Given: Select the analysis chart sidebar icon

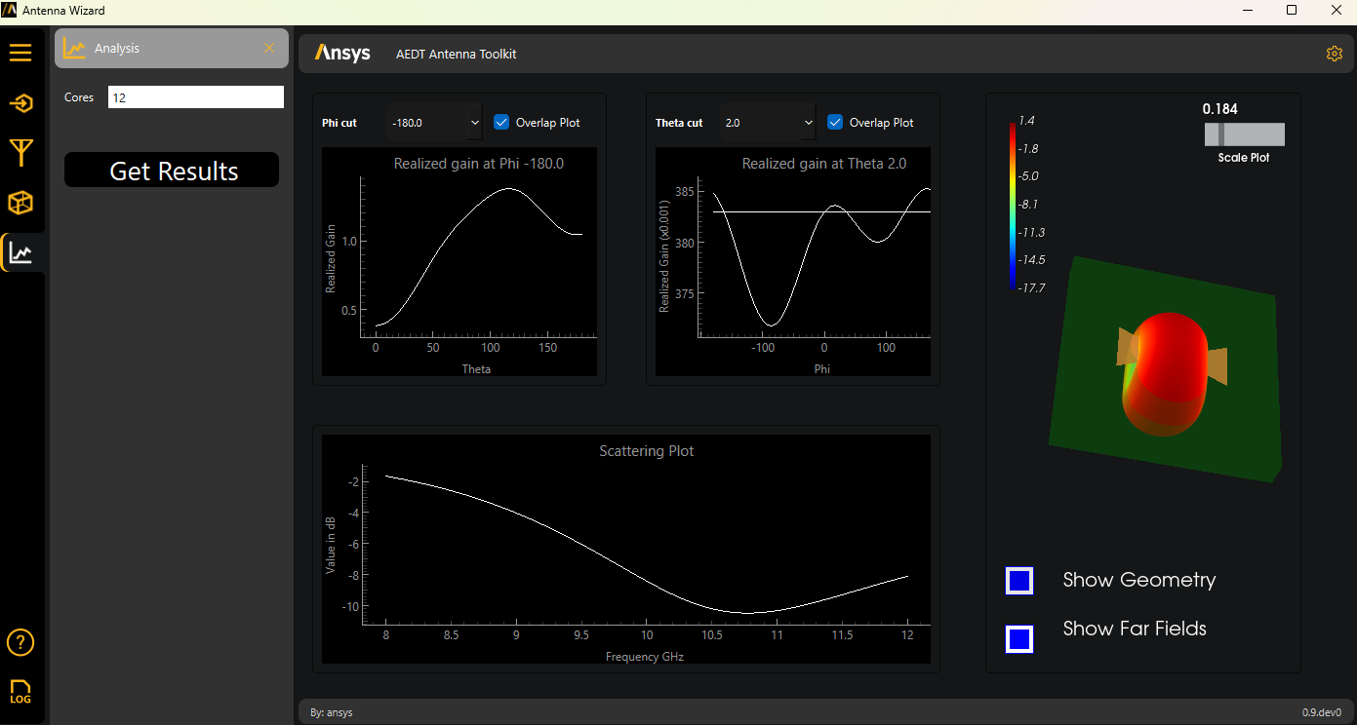Looking at the screenshot, I should click(x=20, y=253).
